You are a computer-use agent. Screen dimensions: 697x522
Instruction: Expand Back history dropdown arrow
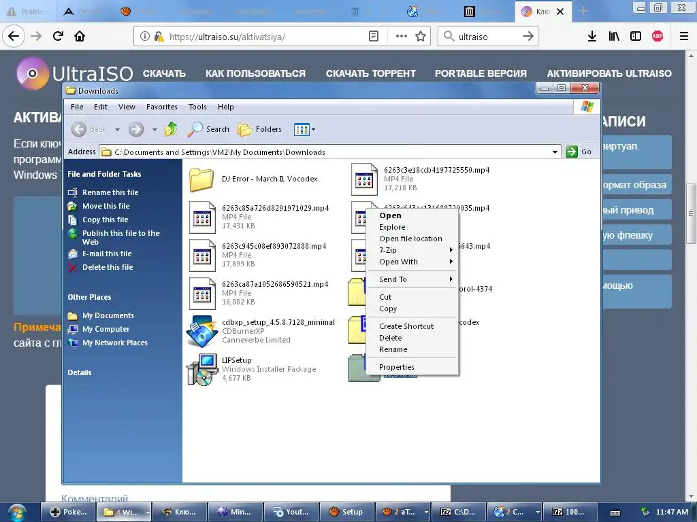pyautogui.click(x=117, y=130)
